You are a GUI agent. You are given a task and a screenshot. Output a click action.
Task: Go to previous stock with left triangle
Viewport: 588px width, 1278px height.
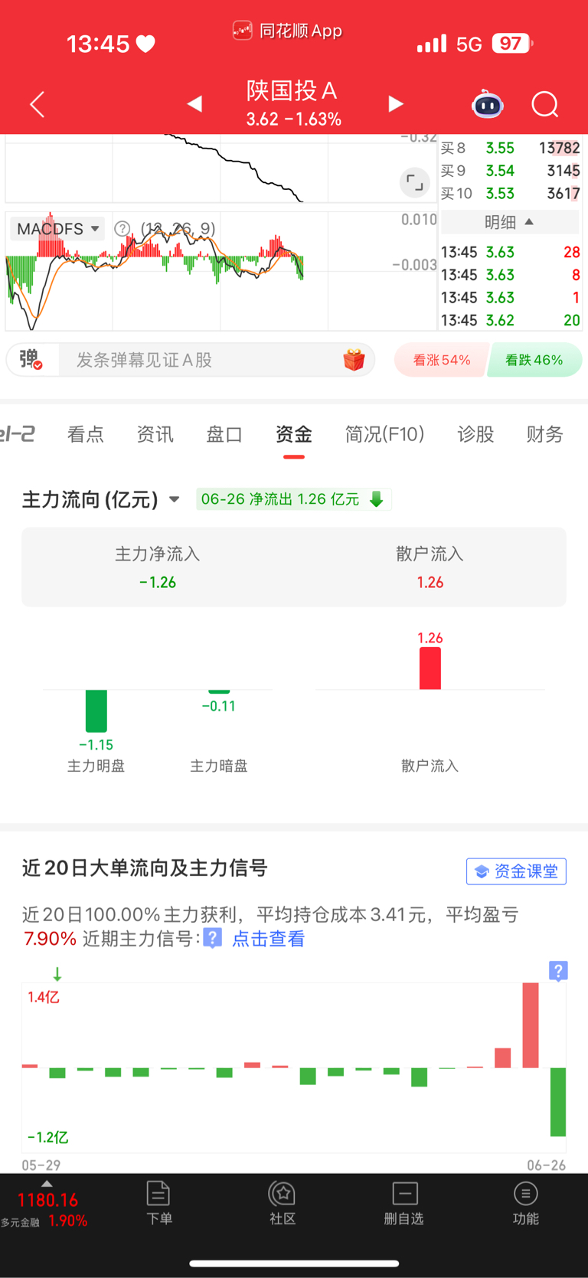pyautogui.click(x=194, y=103)
